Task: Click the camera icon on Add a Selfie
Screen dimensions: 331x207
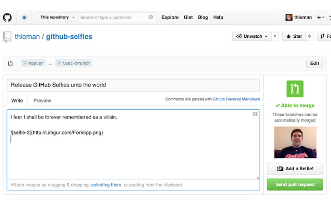Action: [x=280, y=168]
